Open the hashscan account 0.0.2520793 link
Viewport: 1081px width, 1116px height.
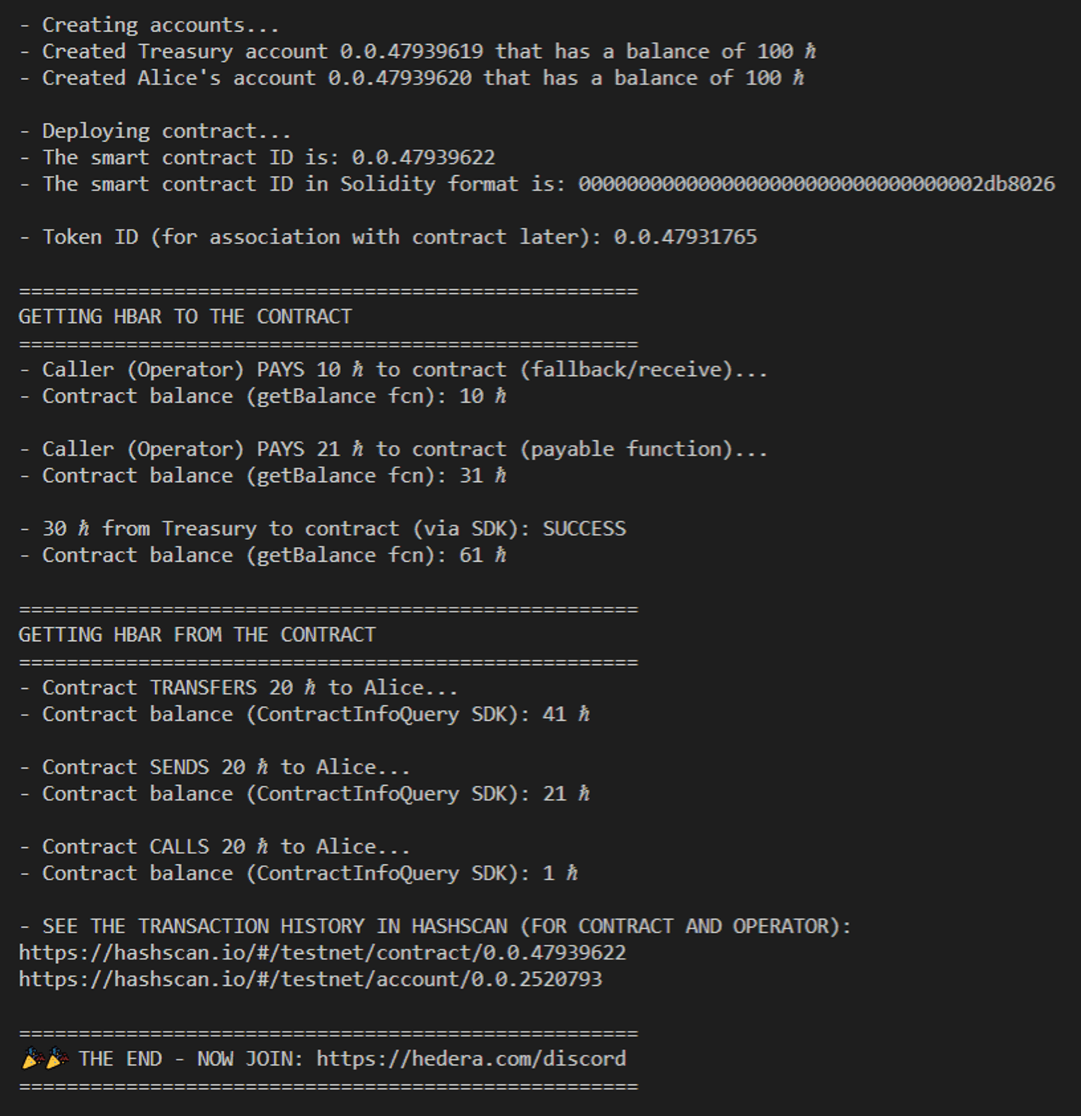[310, 979]
